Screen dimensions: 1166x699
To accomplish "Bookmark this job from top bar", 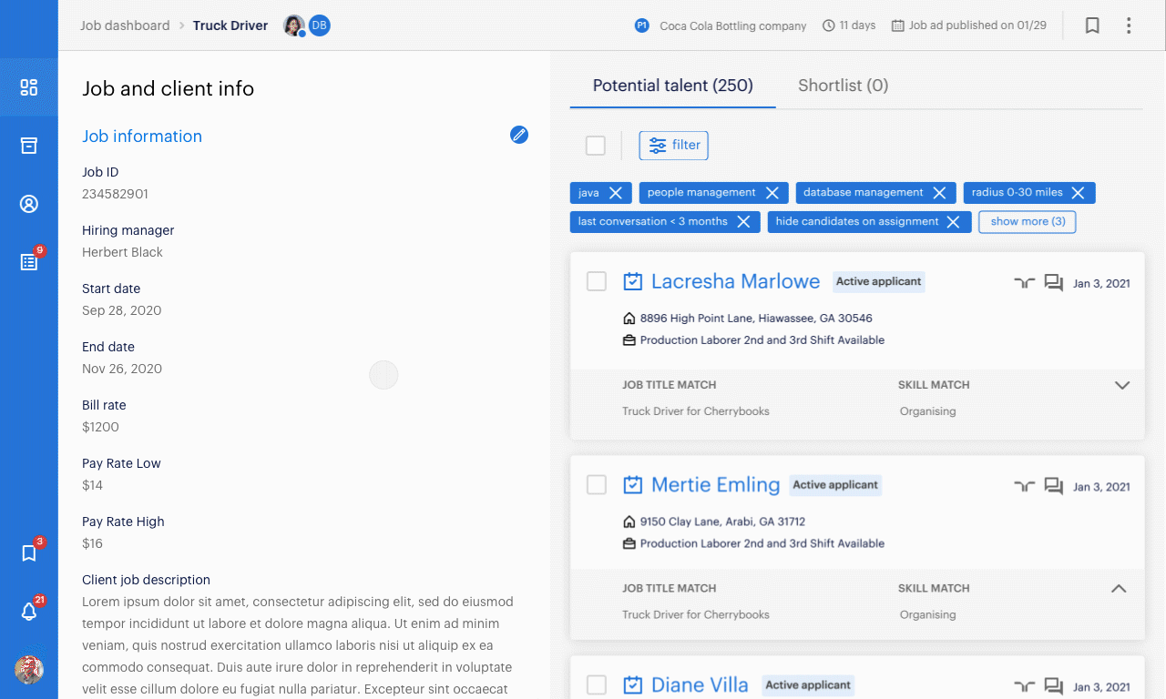I will click(x=1092, y=25).
